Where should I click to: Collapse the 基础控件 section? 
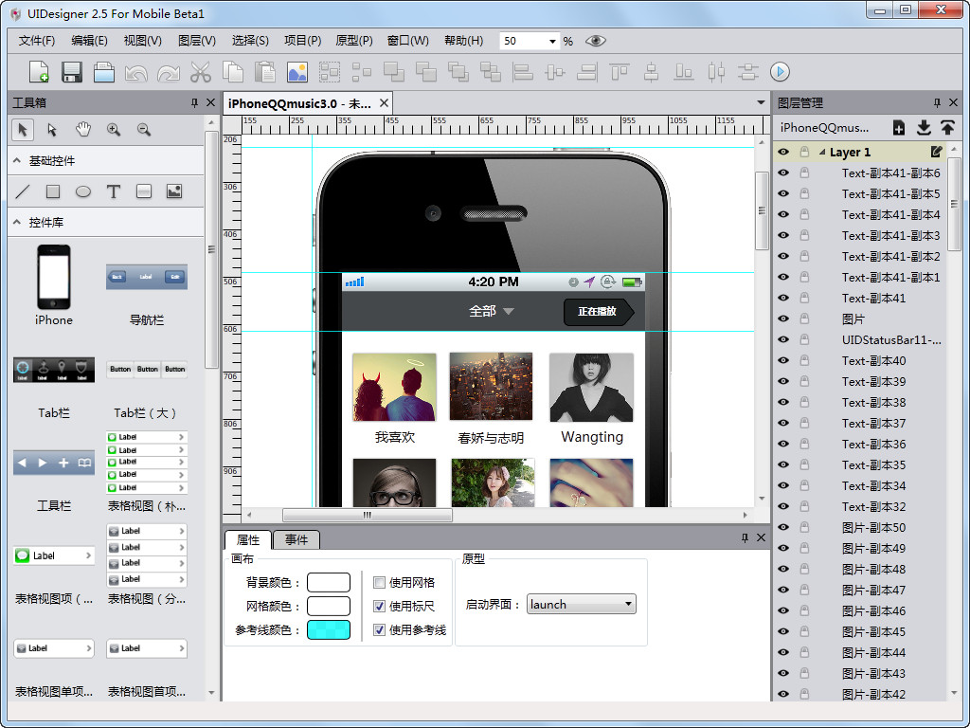18,161
